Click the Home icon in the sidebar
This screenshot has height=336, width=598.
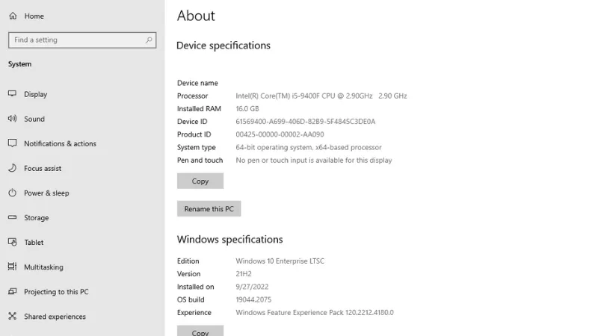pyautogui.click(x=13, y=16)
